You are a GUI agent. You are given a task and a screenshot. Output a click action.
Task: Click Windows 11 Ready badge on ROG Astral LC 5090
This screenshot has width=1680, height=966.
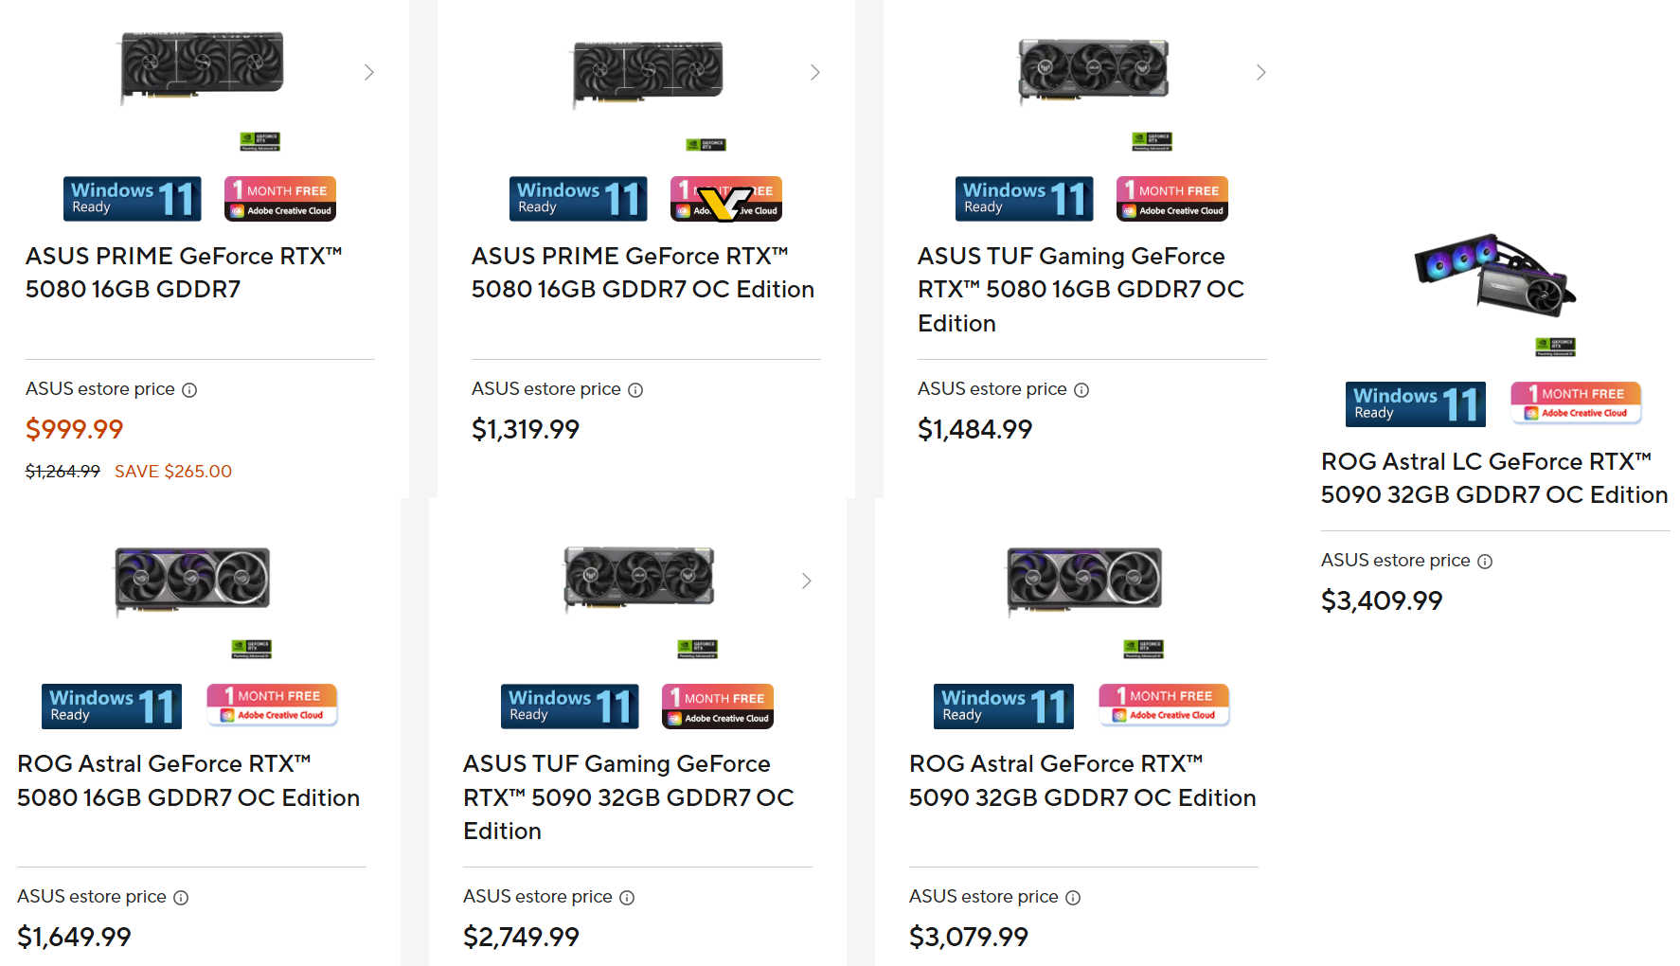coord(1415,404)
